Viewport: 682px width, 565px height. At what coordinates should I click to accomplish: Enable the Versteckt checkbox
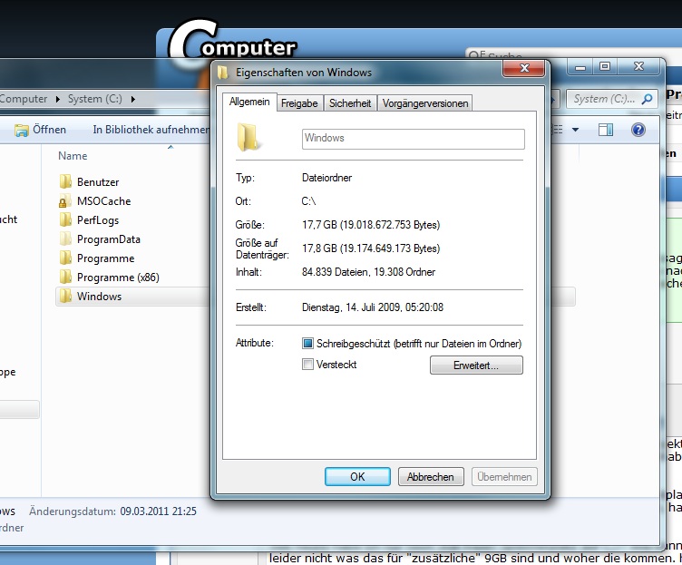pyautogui.click(x=307, y=364)
